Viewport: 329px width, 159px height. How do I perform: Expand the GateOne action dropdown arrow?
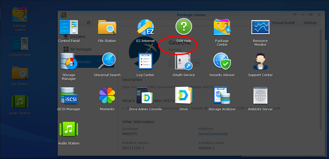(198, 63)
